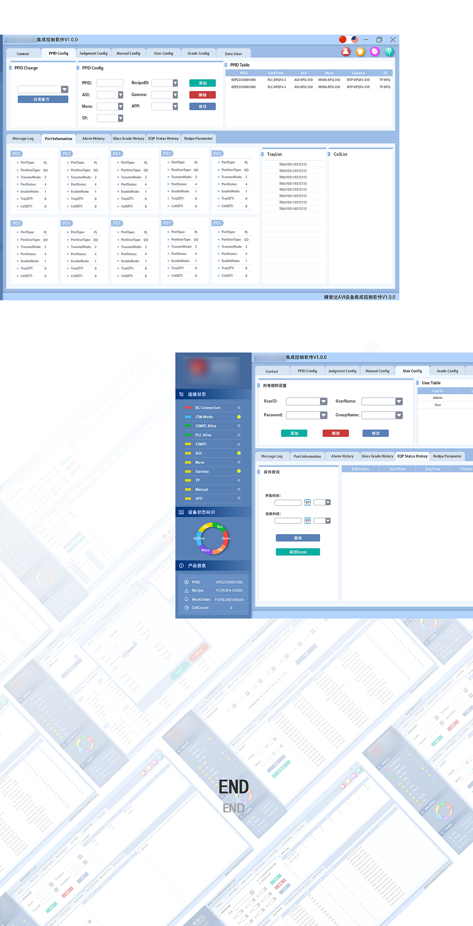
Task: Toggle the AOI status indicator dot in sidebar
Action: (239, 453)
